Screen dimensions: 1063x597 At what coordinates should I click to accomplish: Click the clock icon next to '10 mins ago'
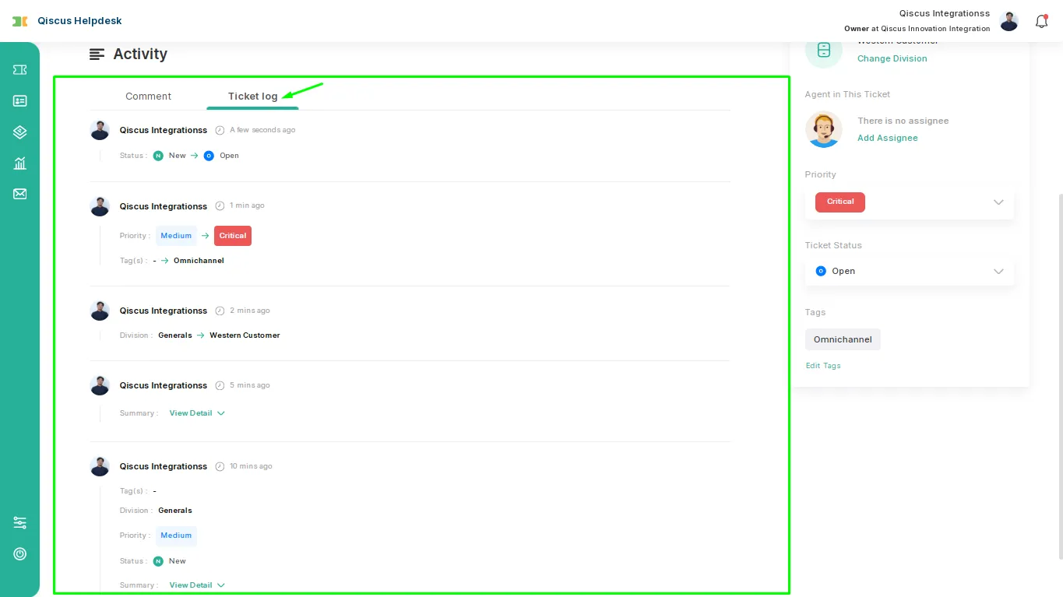(x=220, y=466)
